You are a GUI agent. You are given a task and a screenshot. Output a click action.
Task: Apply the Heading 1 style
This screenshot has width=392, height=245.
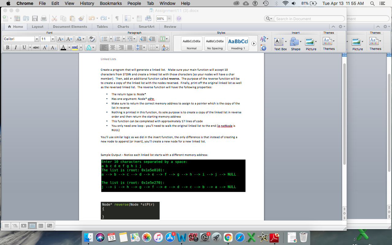point(238,43)
